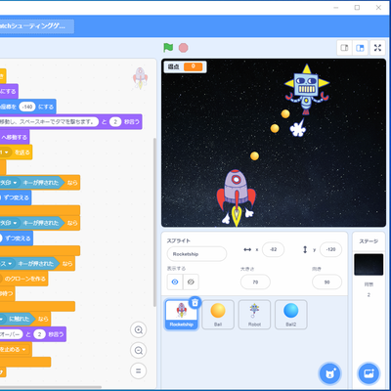The image size is (391, 391).
Task: Edit the project title field
Action: (x=37, y=26)
